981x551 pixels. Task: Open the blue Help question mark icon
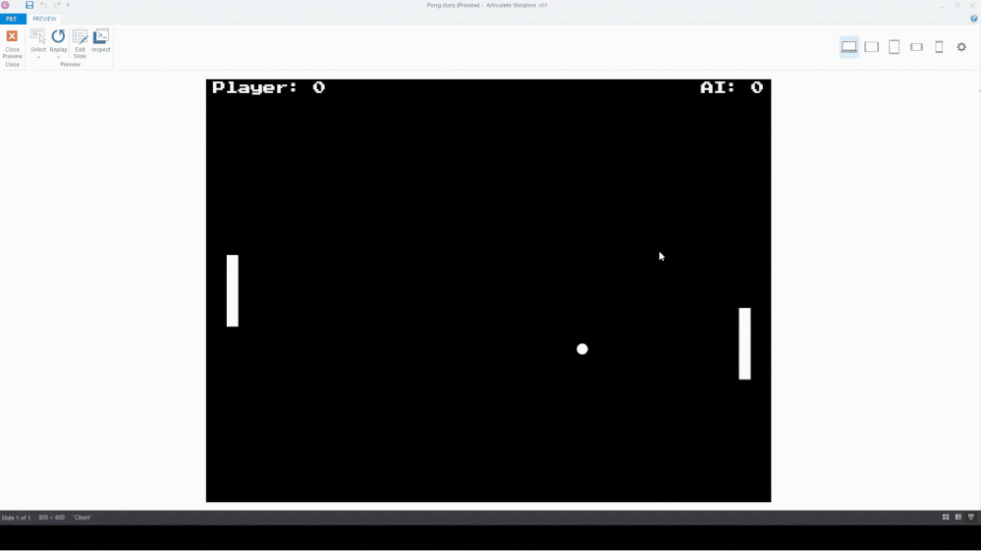[974, 19]
